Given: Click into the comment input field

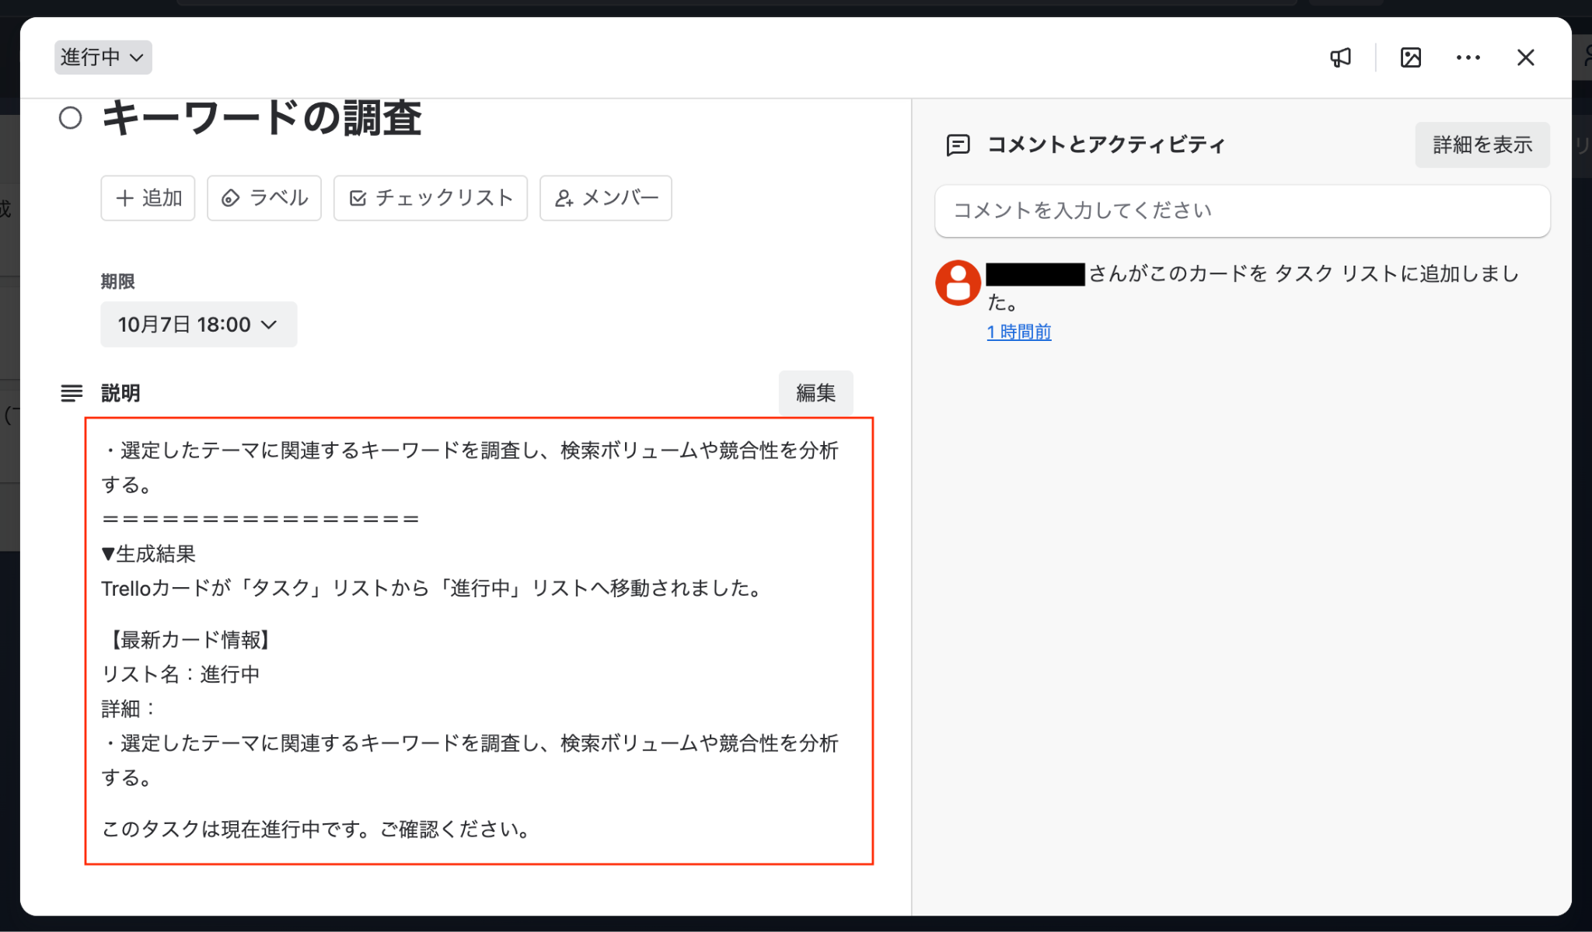Looking at the screenshot, I should pos(1241,211).
